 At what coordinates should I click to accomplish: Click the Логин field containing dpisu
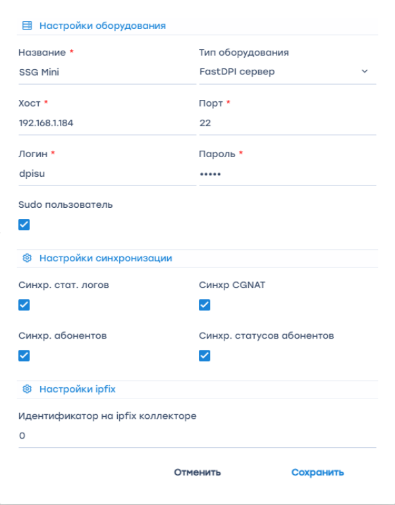coord(107,174)
